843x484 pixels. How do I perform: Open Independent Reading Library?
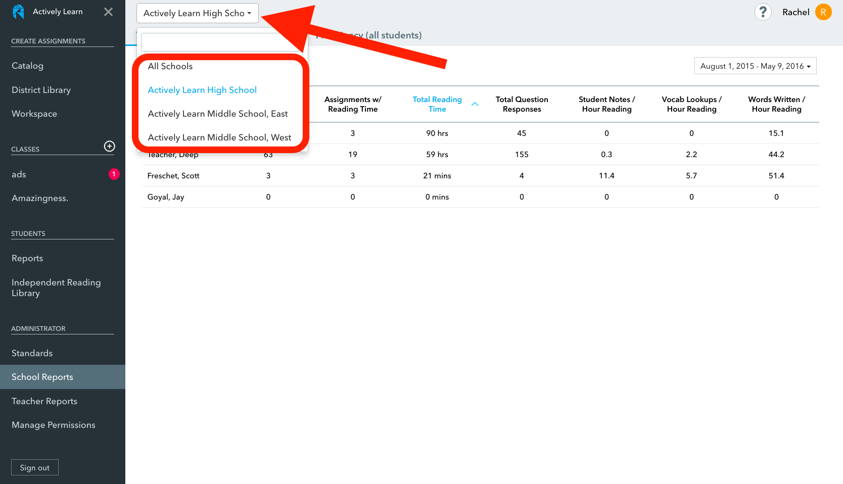pyautogui.click(x=56, y=287)
